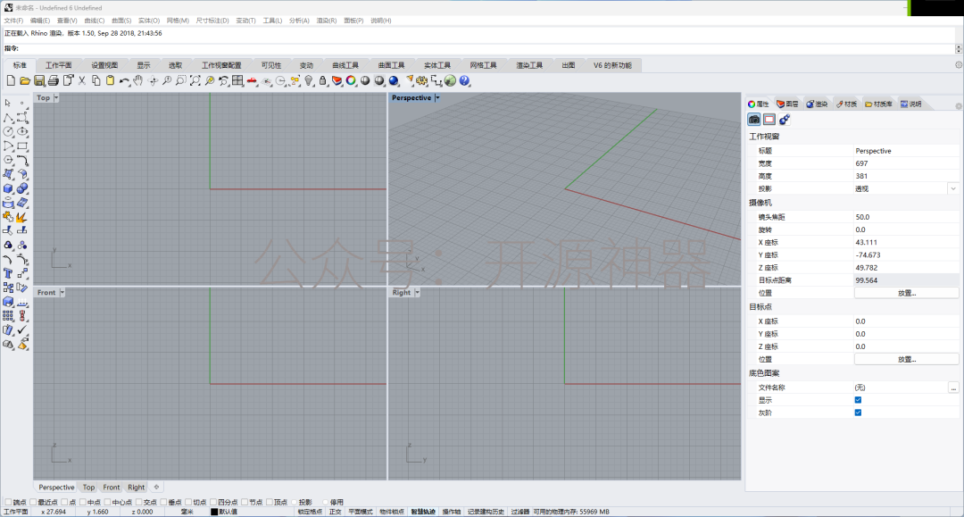Edit the 镜头焦距 lens length value
Viewport: 964px width, 517px height.
906,217
